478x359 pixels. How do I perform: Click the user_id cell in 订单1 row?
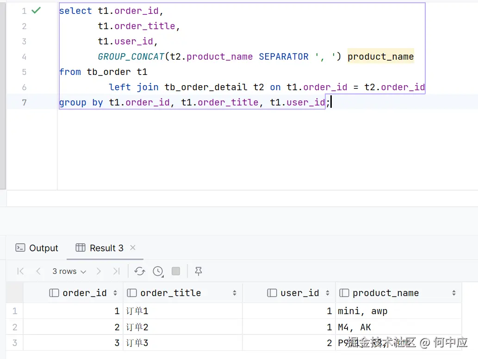(x=289, y=311)
